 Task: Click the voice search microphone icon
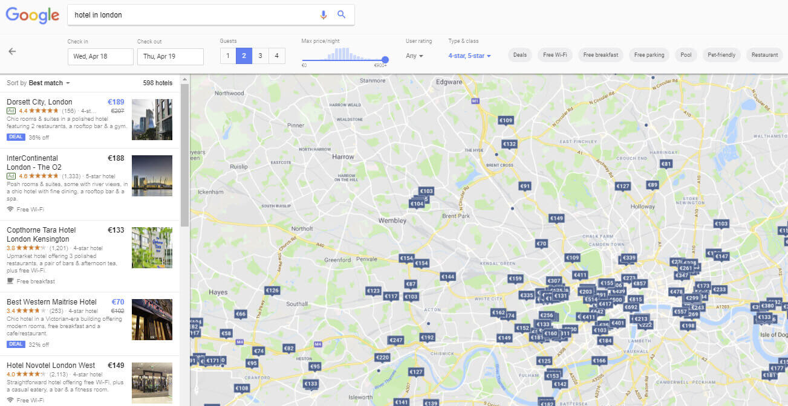323,14
